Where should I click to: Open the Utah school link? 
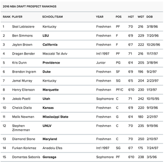46,99
